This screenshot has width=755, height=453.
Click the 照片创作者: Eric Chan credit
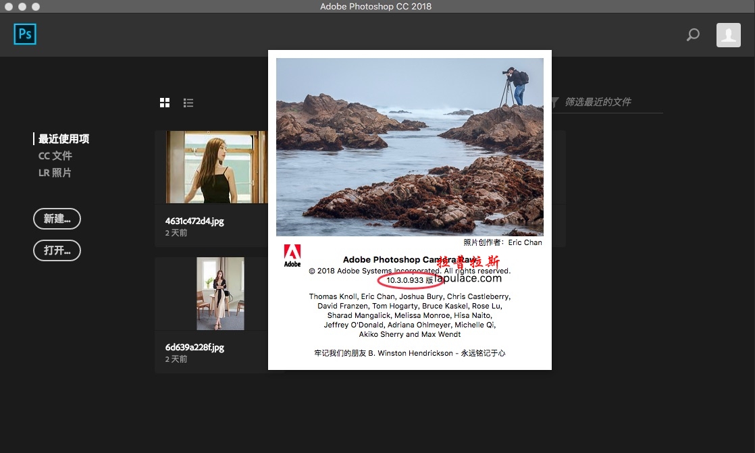click(502, 242)
